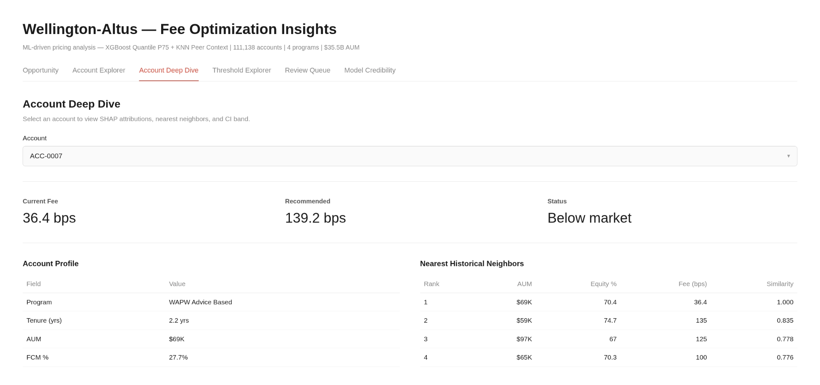The width and height of the screenshot is (820, 385).
Task: Click the 125 fee cell
Action: tap(701, 339)
